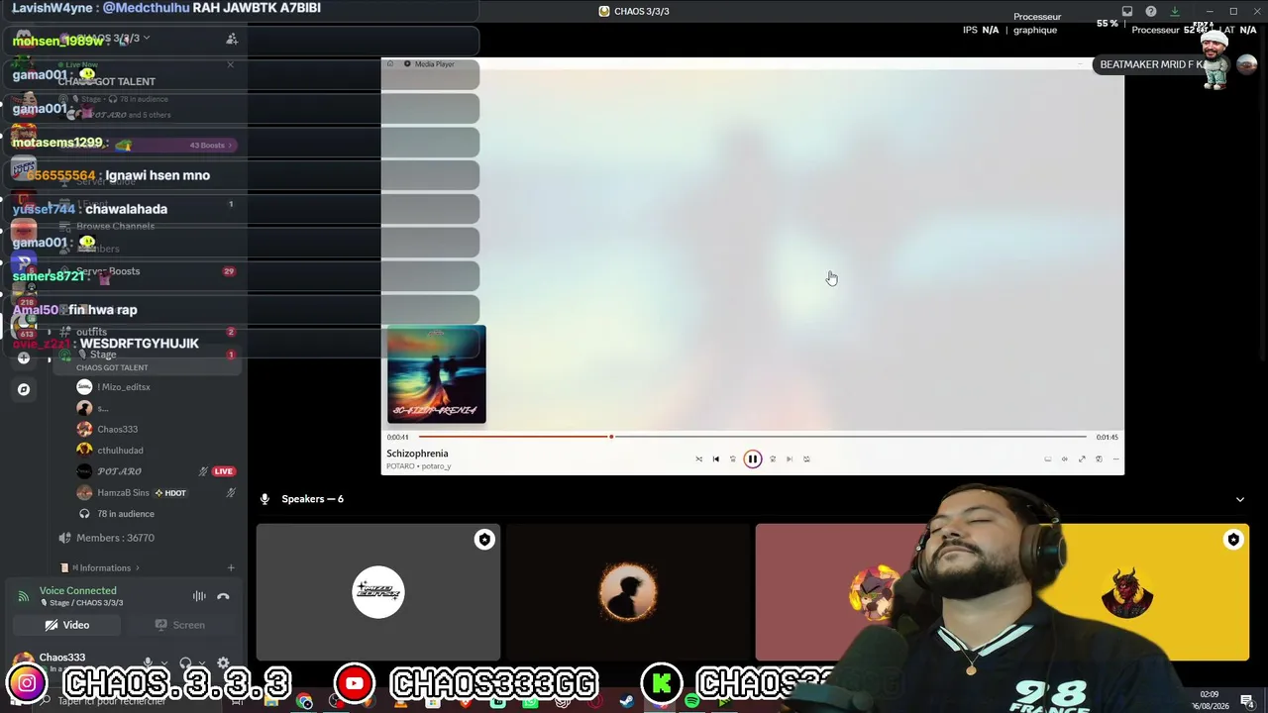Screen dimensions: 1268x713
Task: Open Explore Discoverable Servers compass
Action: tap(24, 389)
